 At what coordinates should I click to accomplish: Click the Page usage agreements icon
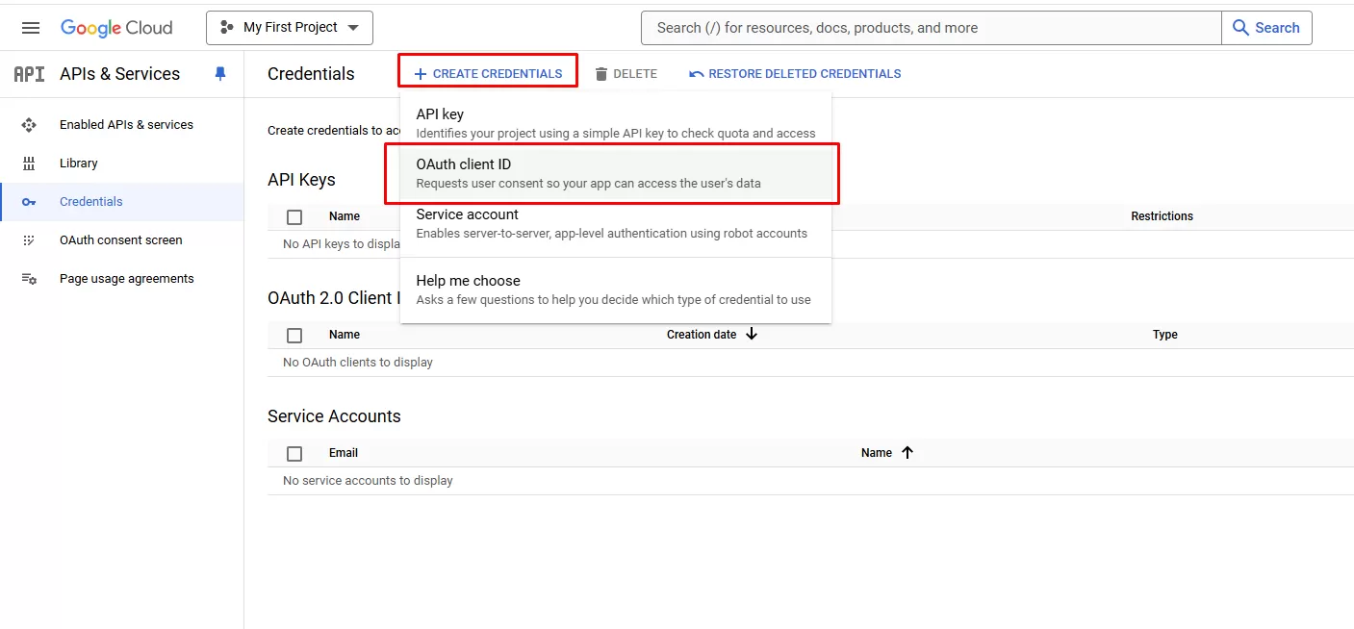pos(29,279)
